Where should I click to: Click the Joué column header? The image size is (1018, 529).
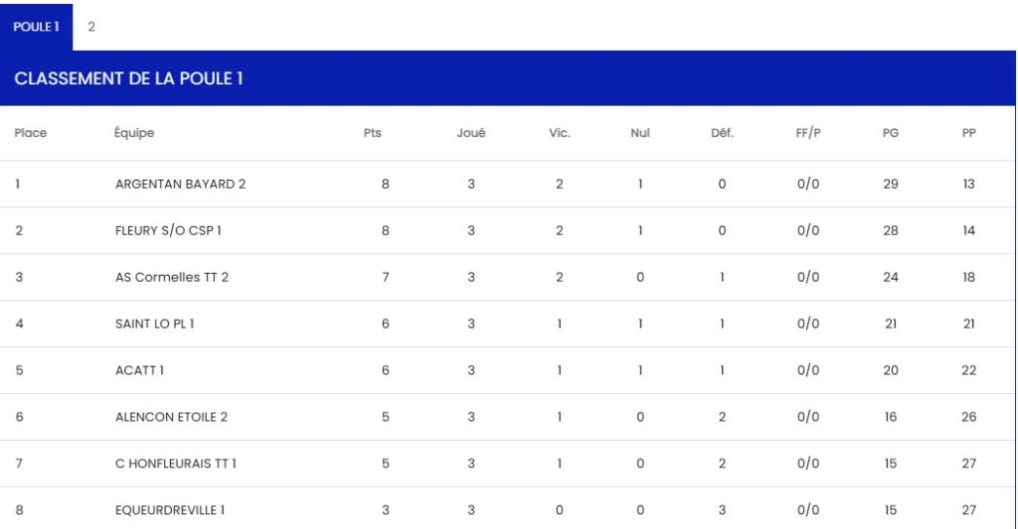471,133
